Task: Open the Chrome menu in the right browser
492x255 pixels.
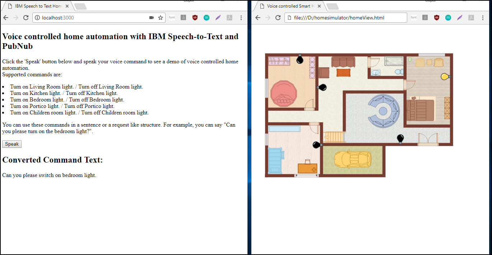Action: [x=483, y=18]
